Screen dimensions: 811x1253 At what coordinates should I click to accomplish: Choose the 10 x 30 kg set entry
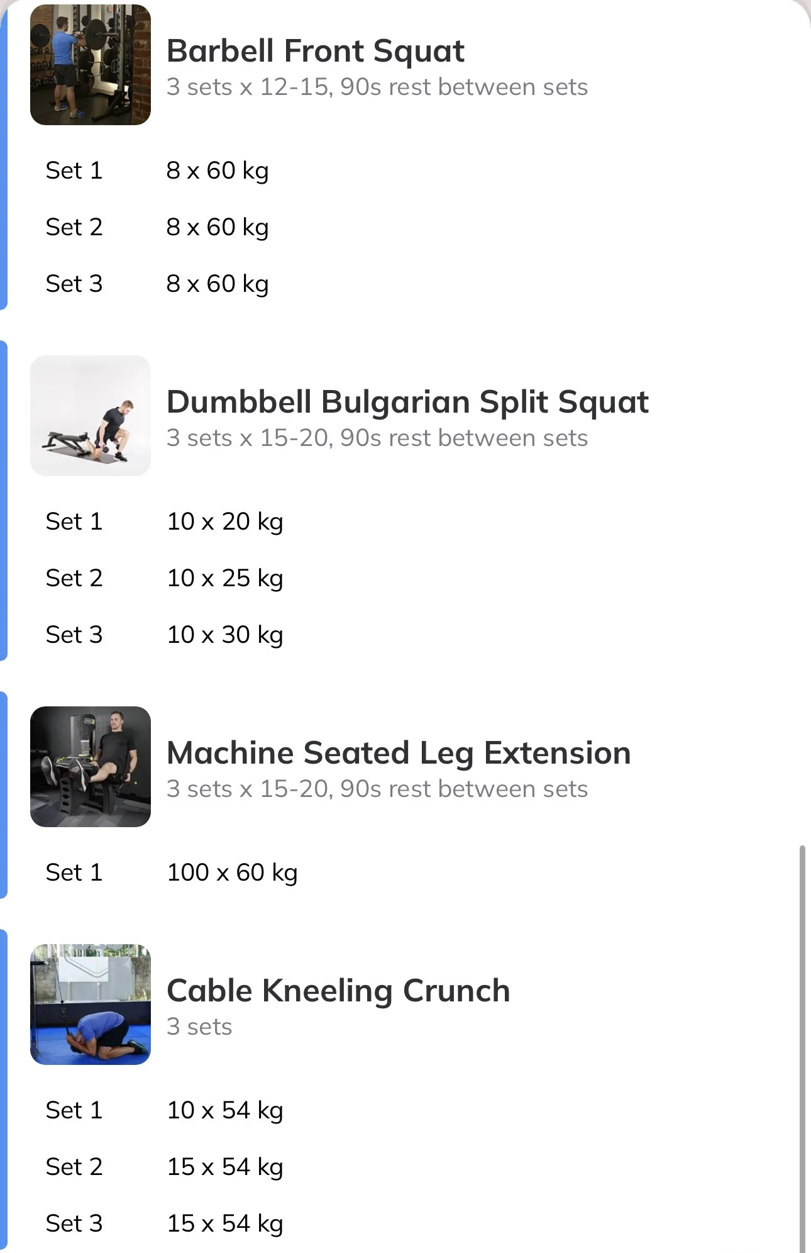tap(225, 635)
